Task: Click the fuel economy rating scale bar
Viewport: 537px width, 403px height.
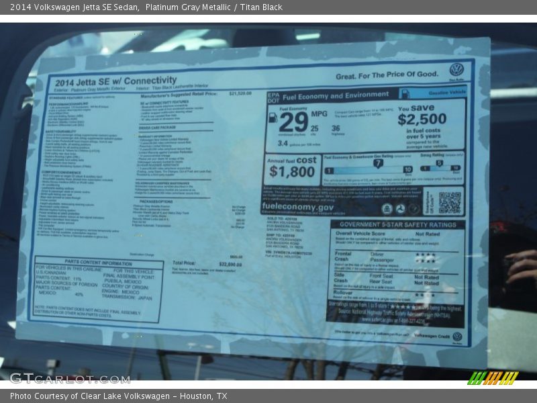Action: [x=369, y=170]
